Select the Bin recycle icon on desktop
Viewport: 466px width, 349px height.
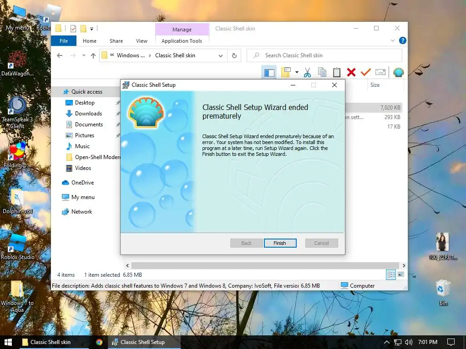pos(443,293)
